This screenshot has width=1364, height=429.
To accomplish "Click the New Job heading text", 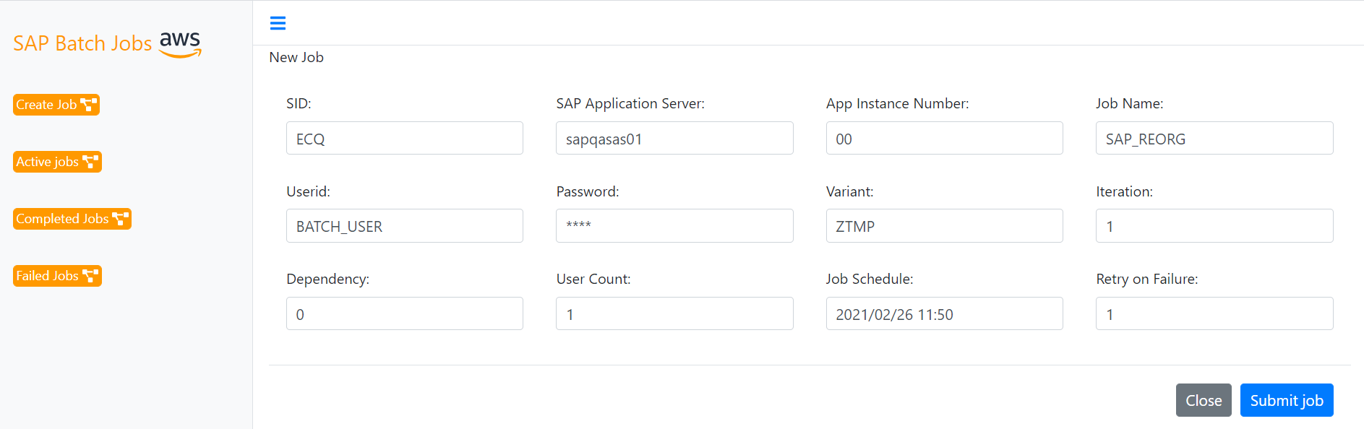I will pos(296,57).
